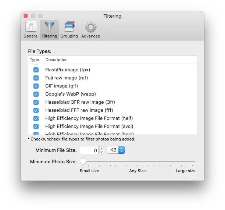Open the KB unit dropdown
The height and width of the screenshot is (210, 225).
pos(116,150)
